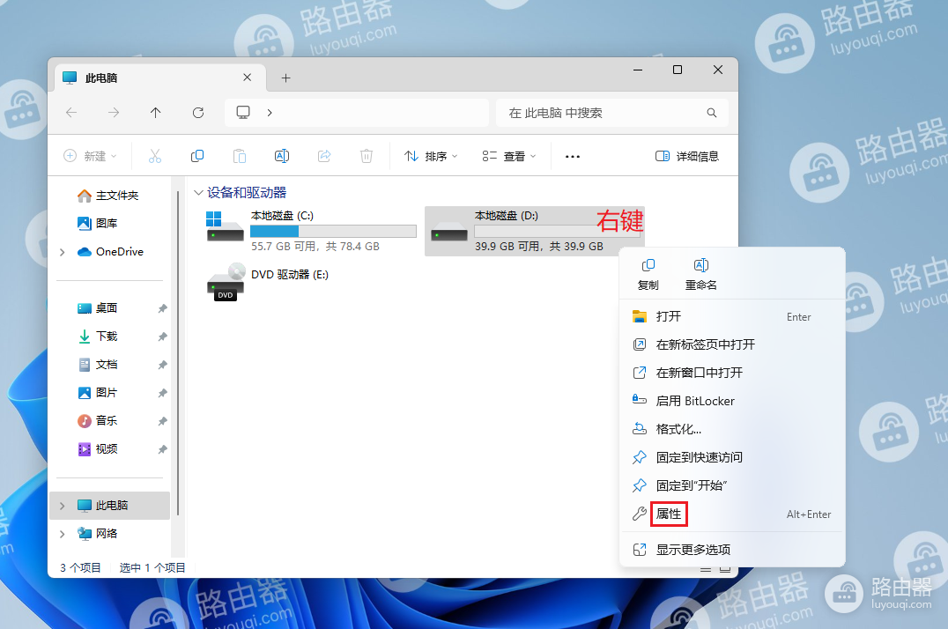Click the toolbar Rename icon
Viewport: 948px width, 629px height.
pyautogui.click(x=282, y=156)
